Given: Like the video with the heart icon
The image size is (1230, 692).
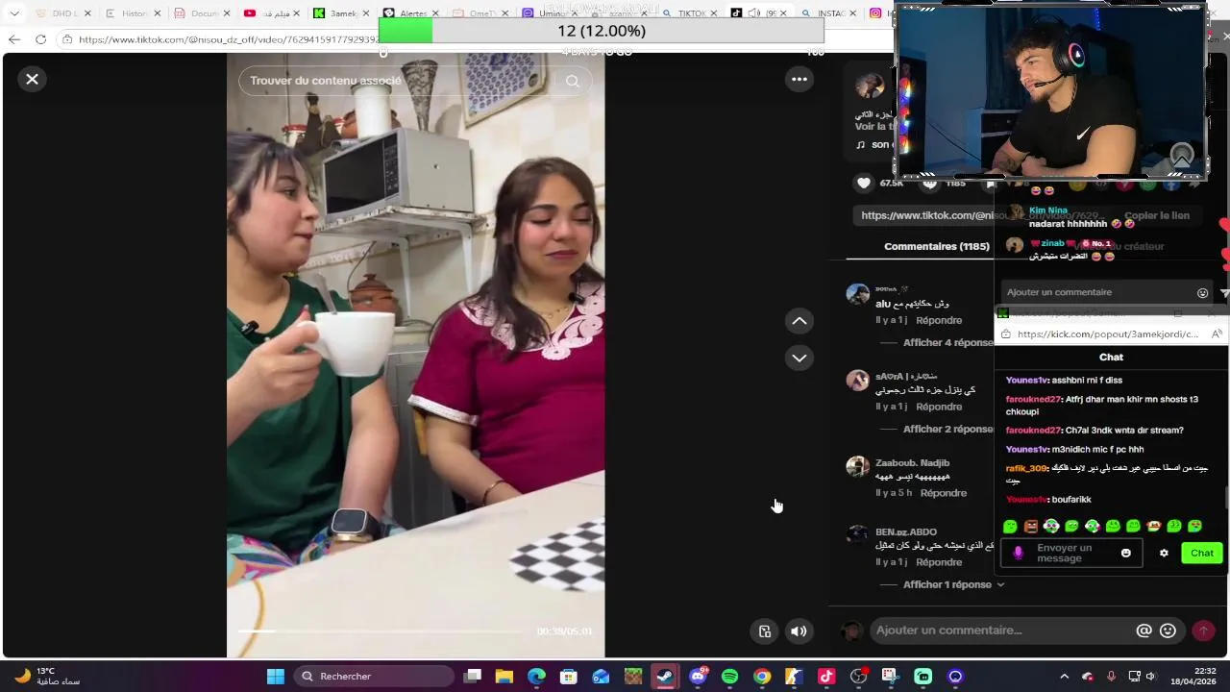Looking at the screenshot, I should 864,183.
